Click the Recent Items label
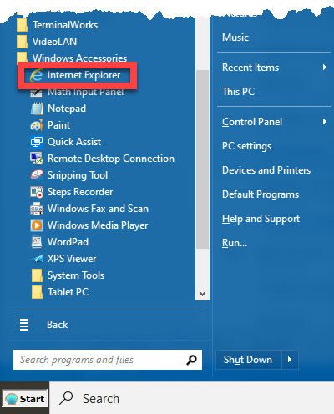The height and width of the screenshot is (414, 334). coord(250,68)
